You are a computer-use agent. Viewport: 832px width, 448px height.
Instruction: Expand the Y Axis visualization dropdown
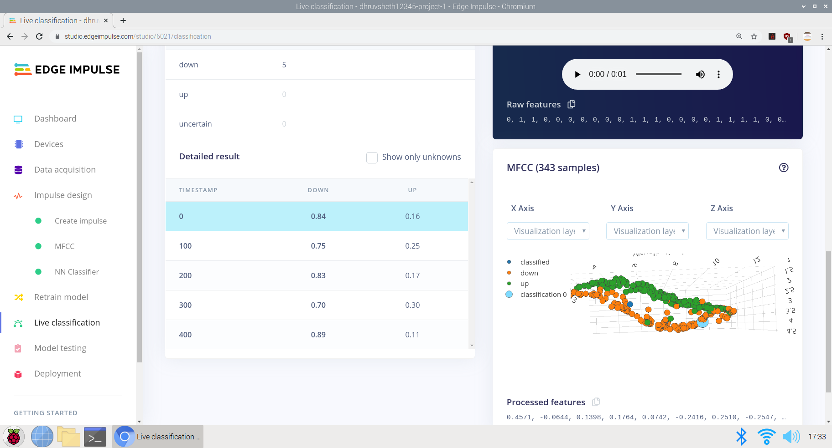click(647, 231)
